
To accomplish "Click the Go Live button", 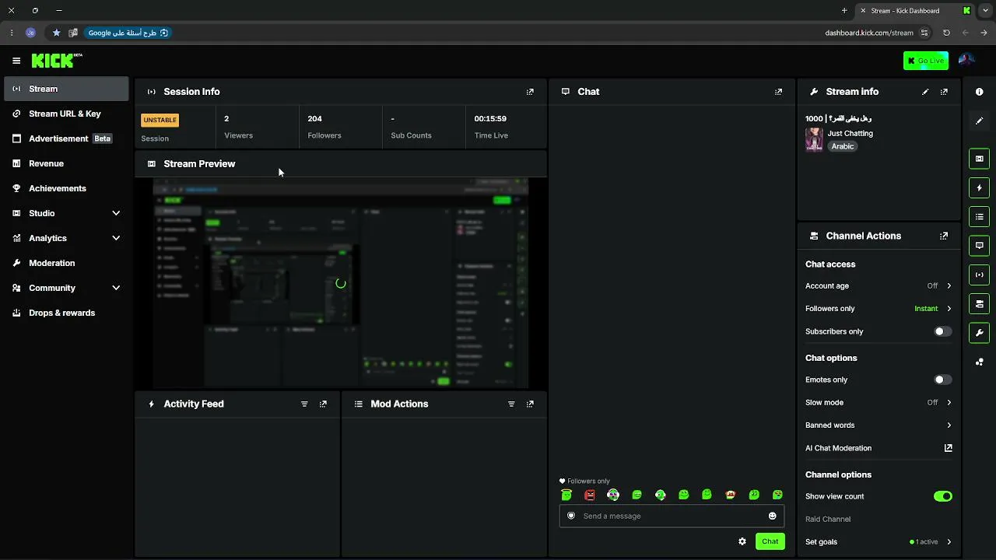I will click(926, 61).
